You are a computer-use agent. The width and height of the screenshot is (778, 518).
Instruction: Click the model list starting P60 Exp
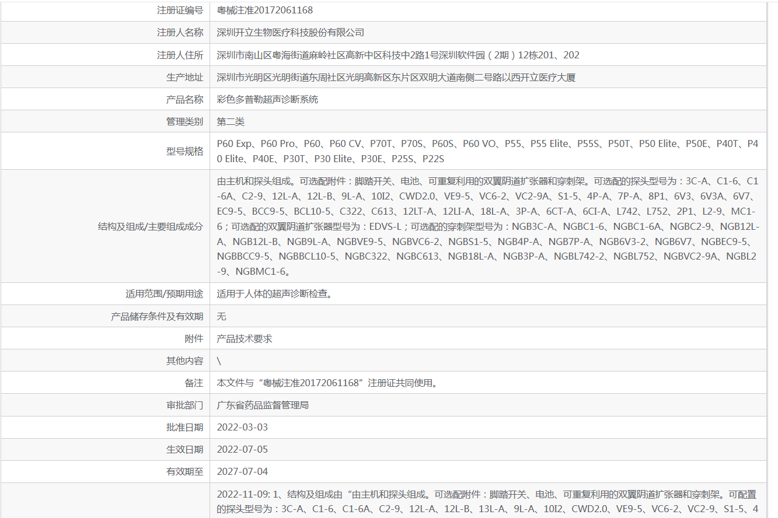pyautogui.click(x=487, y=151)
